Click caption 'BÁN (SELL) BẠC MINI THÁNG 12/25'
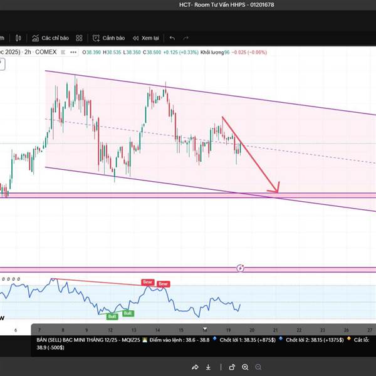Image resolution: width=376 pixels, height=376 pixels. (x=78, y=340)
